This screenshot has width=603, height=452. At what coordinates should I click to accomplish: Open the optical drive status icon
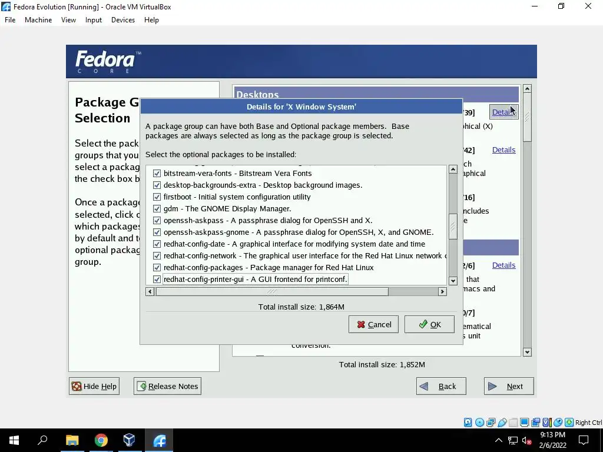tap(479, 423)
